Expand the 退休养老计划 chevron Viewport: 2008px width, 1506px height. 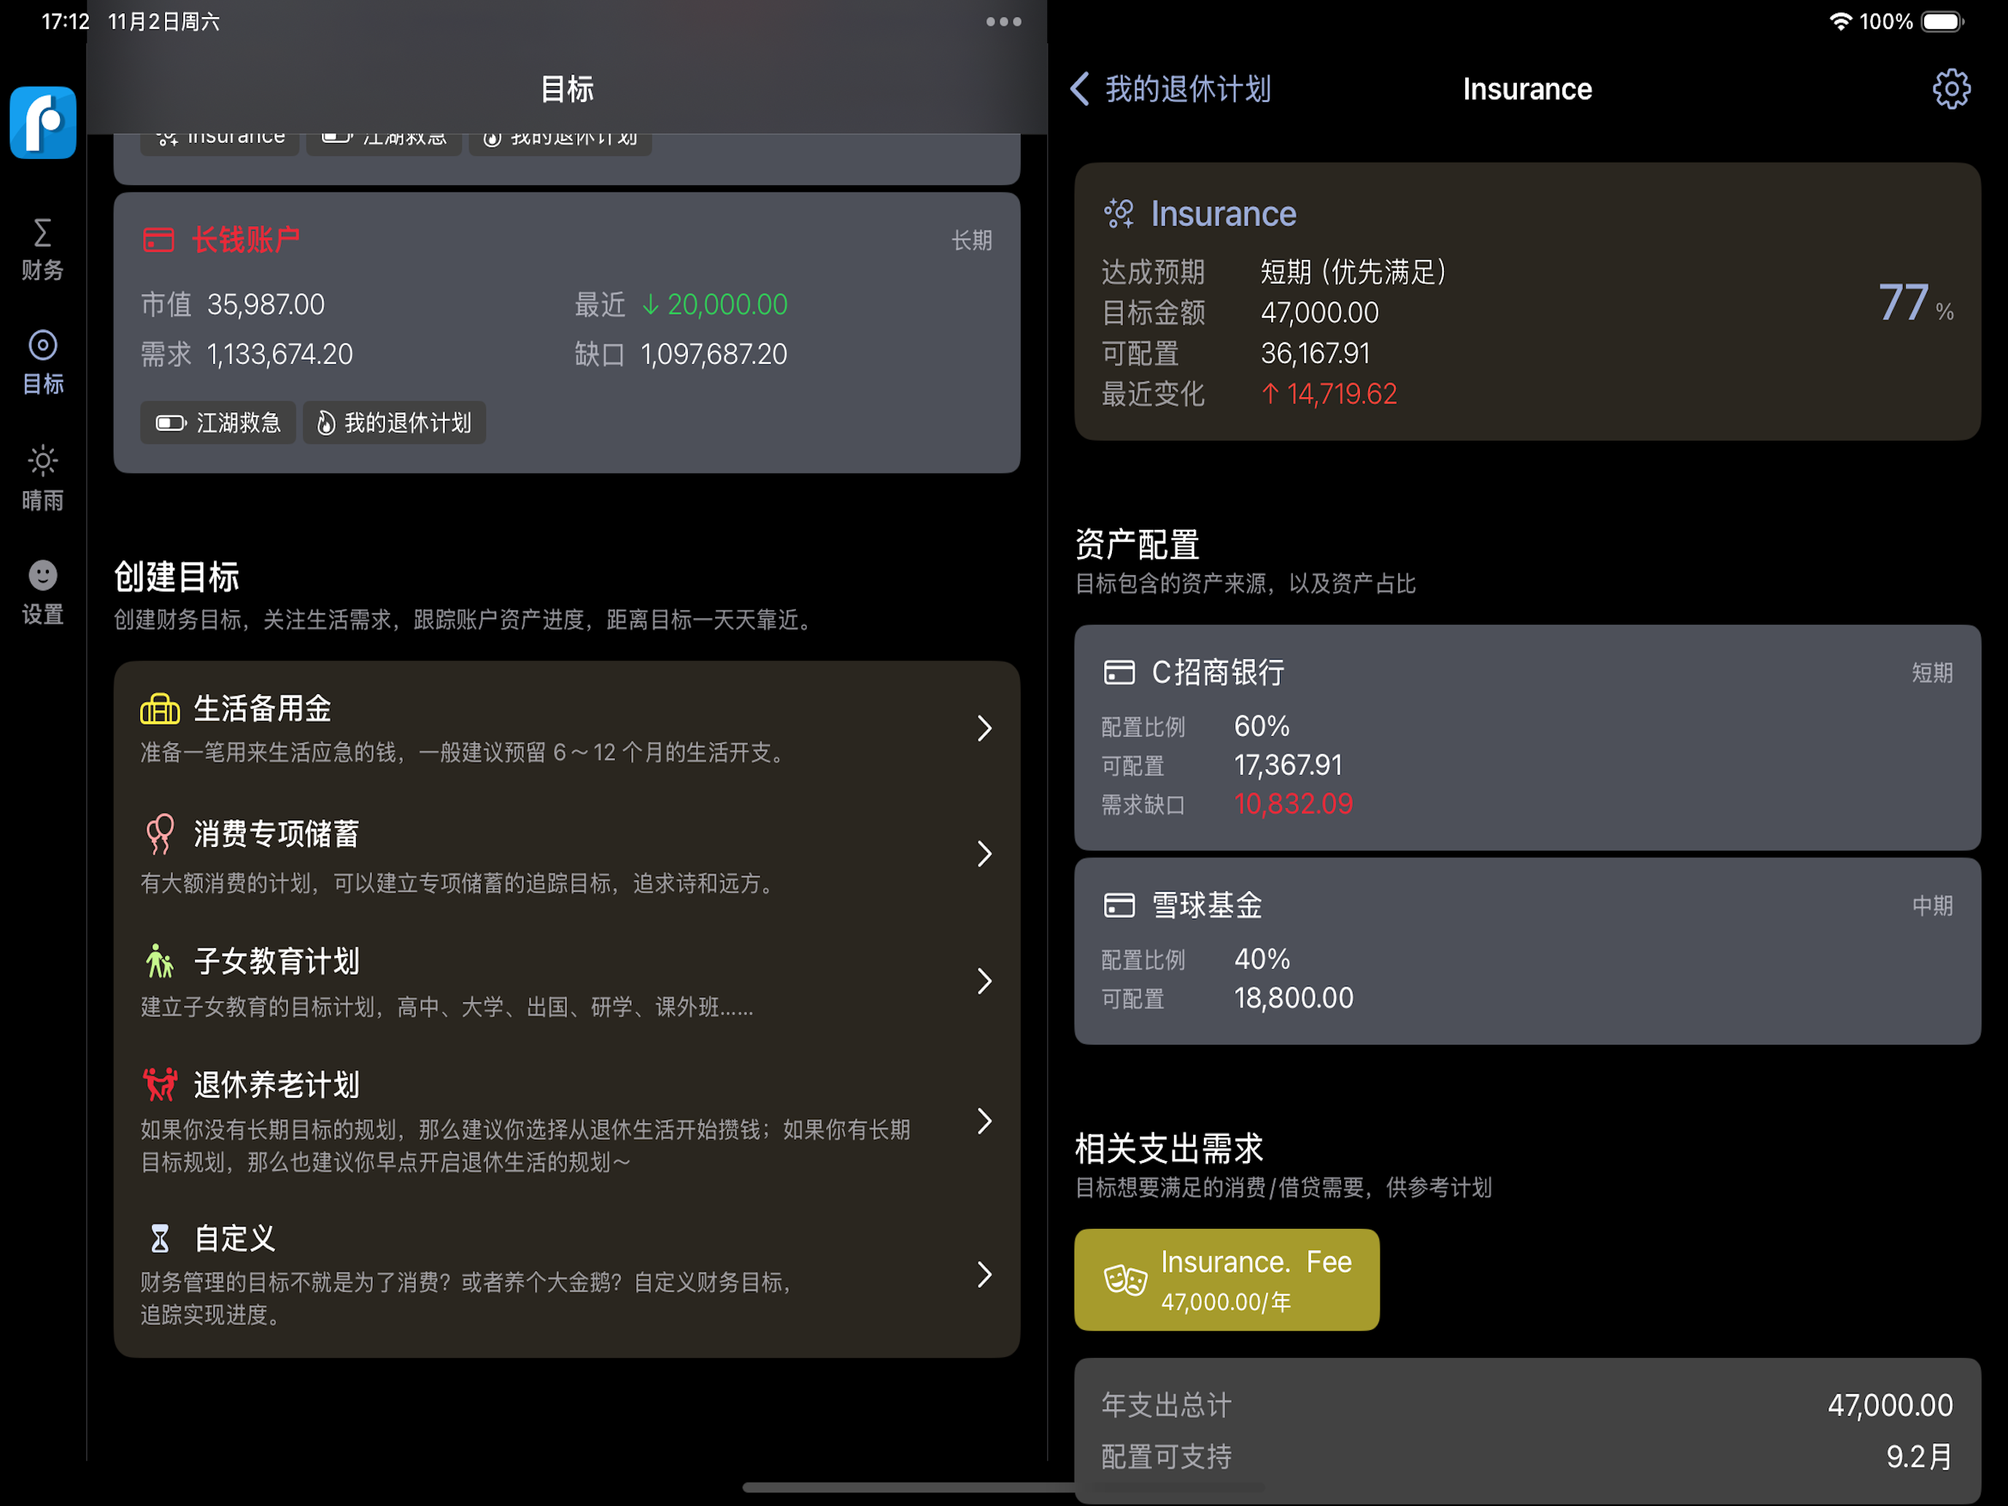point(985,1121)
